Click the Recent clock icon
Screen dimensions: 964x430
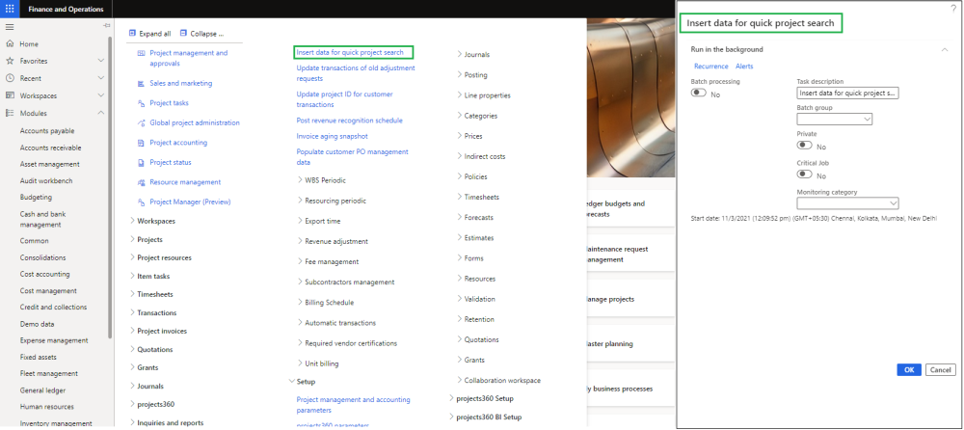10,78
